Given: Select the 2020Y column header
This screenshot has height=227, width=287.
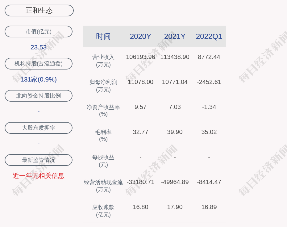Looking at the screenshot, I should tap(140, 36).
